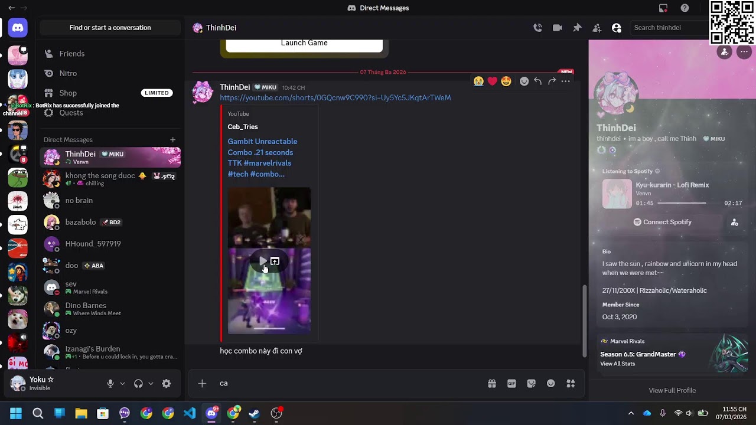Open the GIF picker
Image resolution: width=756 pixels, height=425 pixels.
(x=511, y=384)
